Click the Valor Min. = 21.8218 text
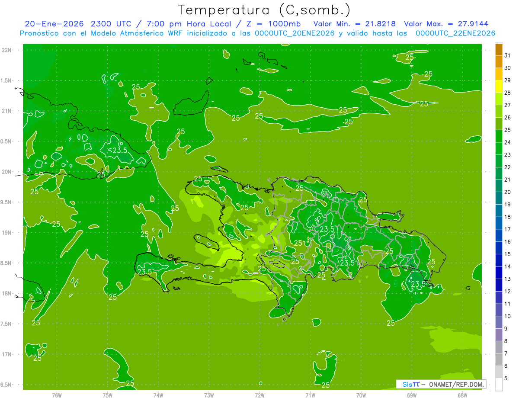The image size is (519, 401). 355,24
